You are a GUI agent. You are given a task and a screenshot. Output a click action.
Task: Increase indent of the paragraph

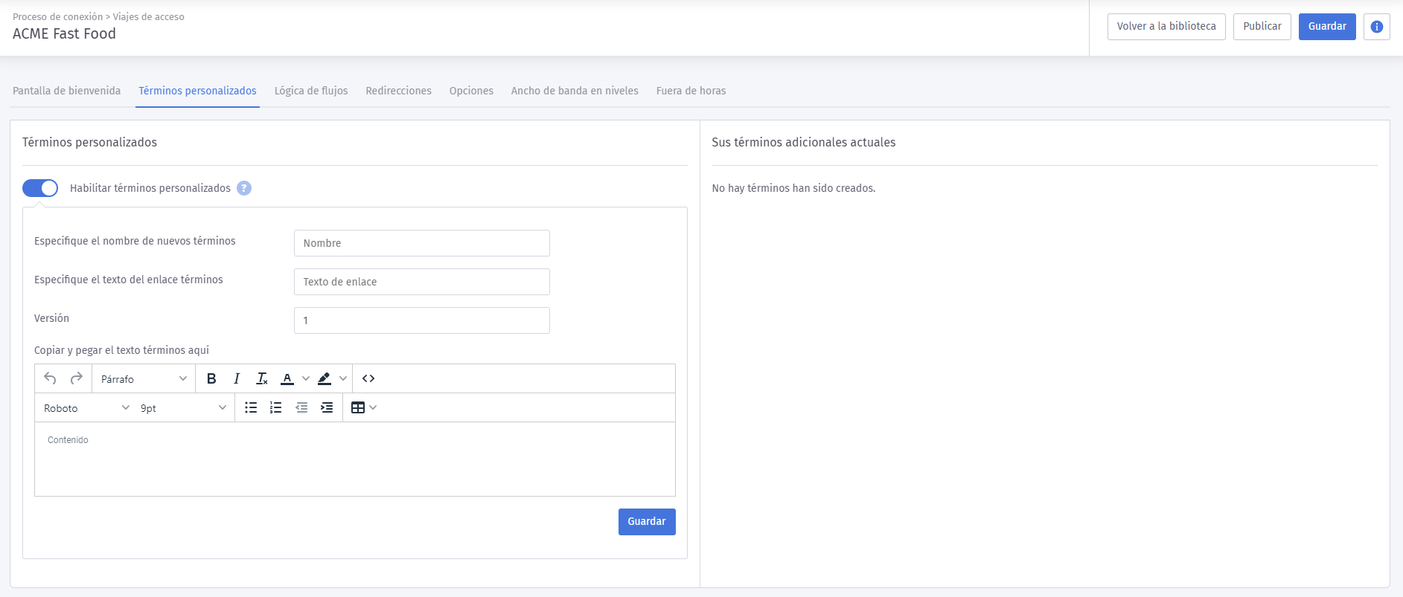tap(327, 407)
